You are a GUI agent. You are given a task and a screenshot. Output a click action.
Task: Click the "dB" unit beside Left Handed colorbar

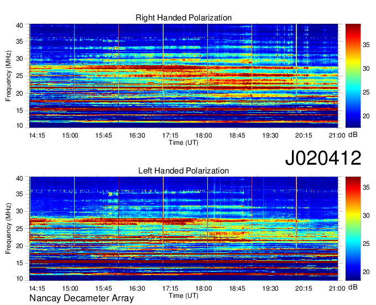353,287
